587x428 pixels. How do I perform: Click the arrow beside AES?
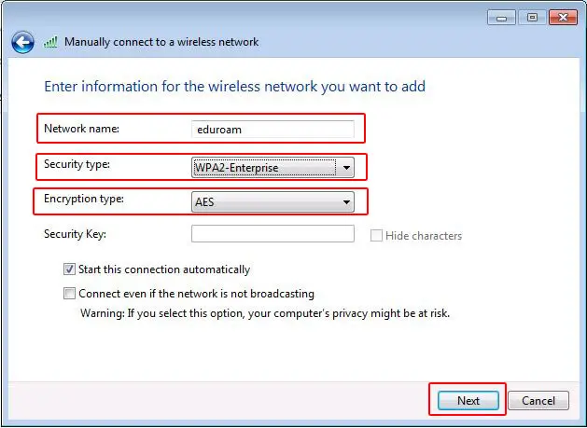[x=347, y=201]
